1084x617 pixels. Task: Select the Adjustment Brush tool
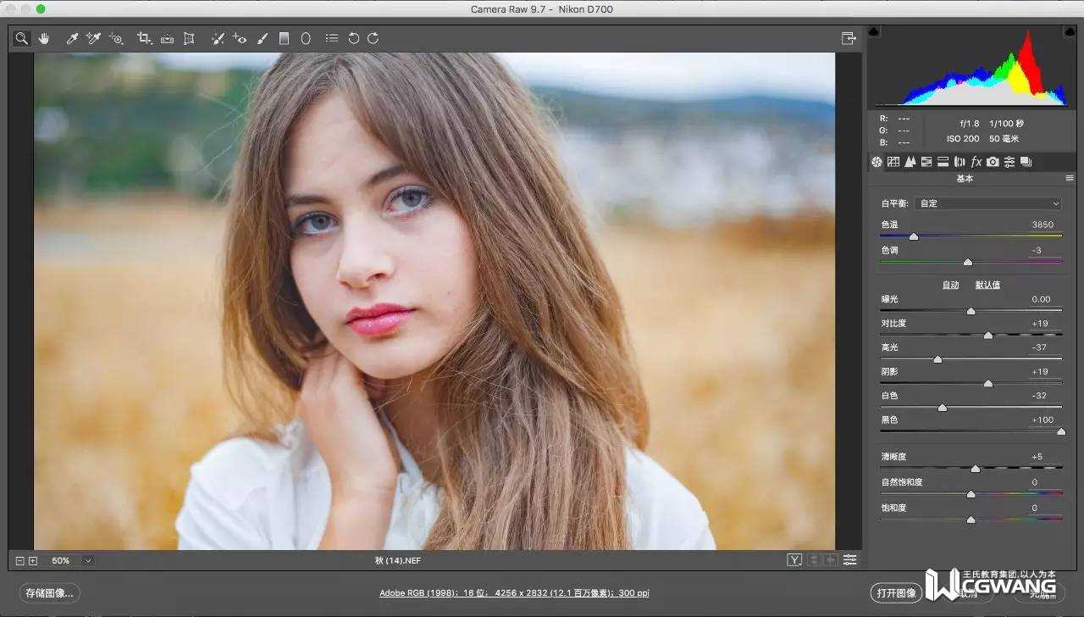pos(263,38)
